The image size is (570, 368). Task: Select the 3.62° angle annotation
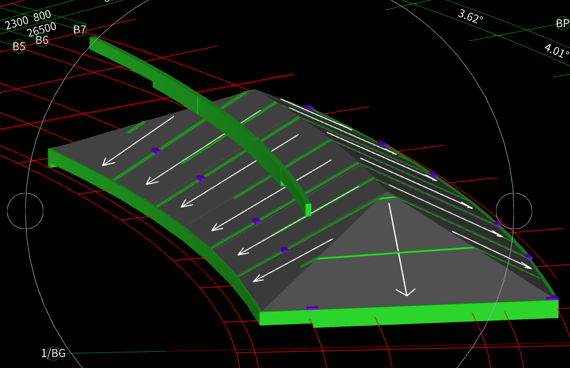click(x=471, y=16)
